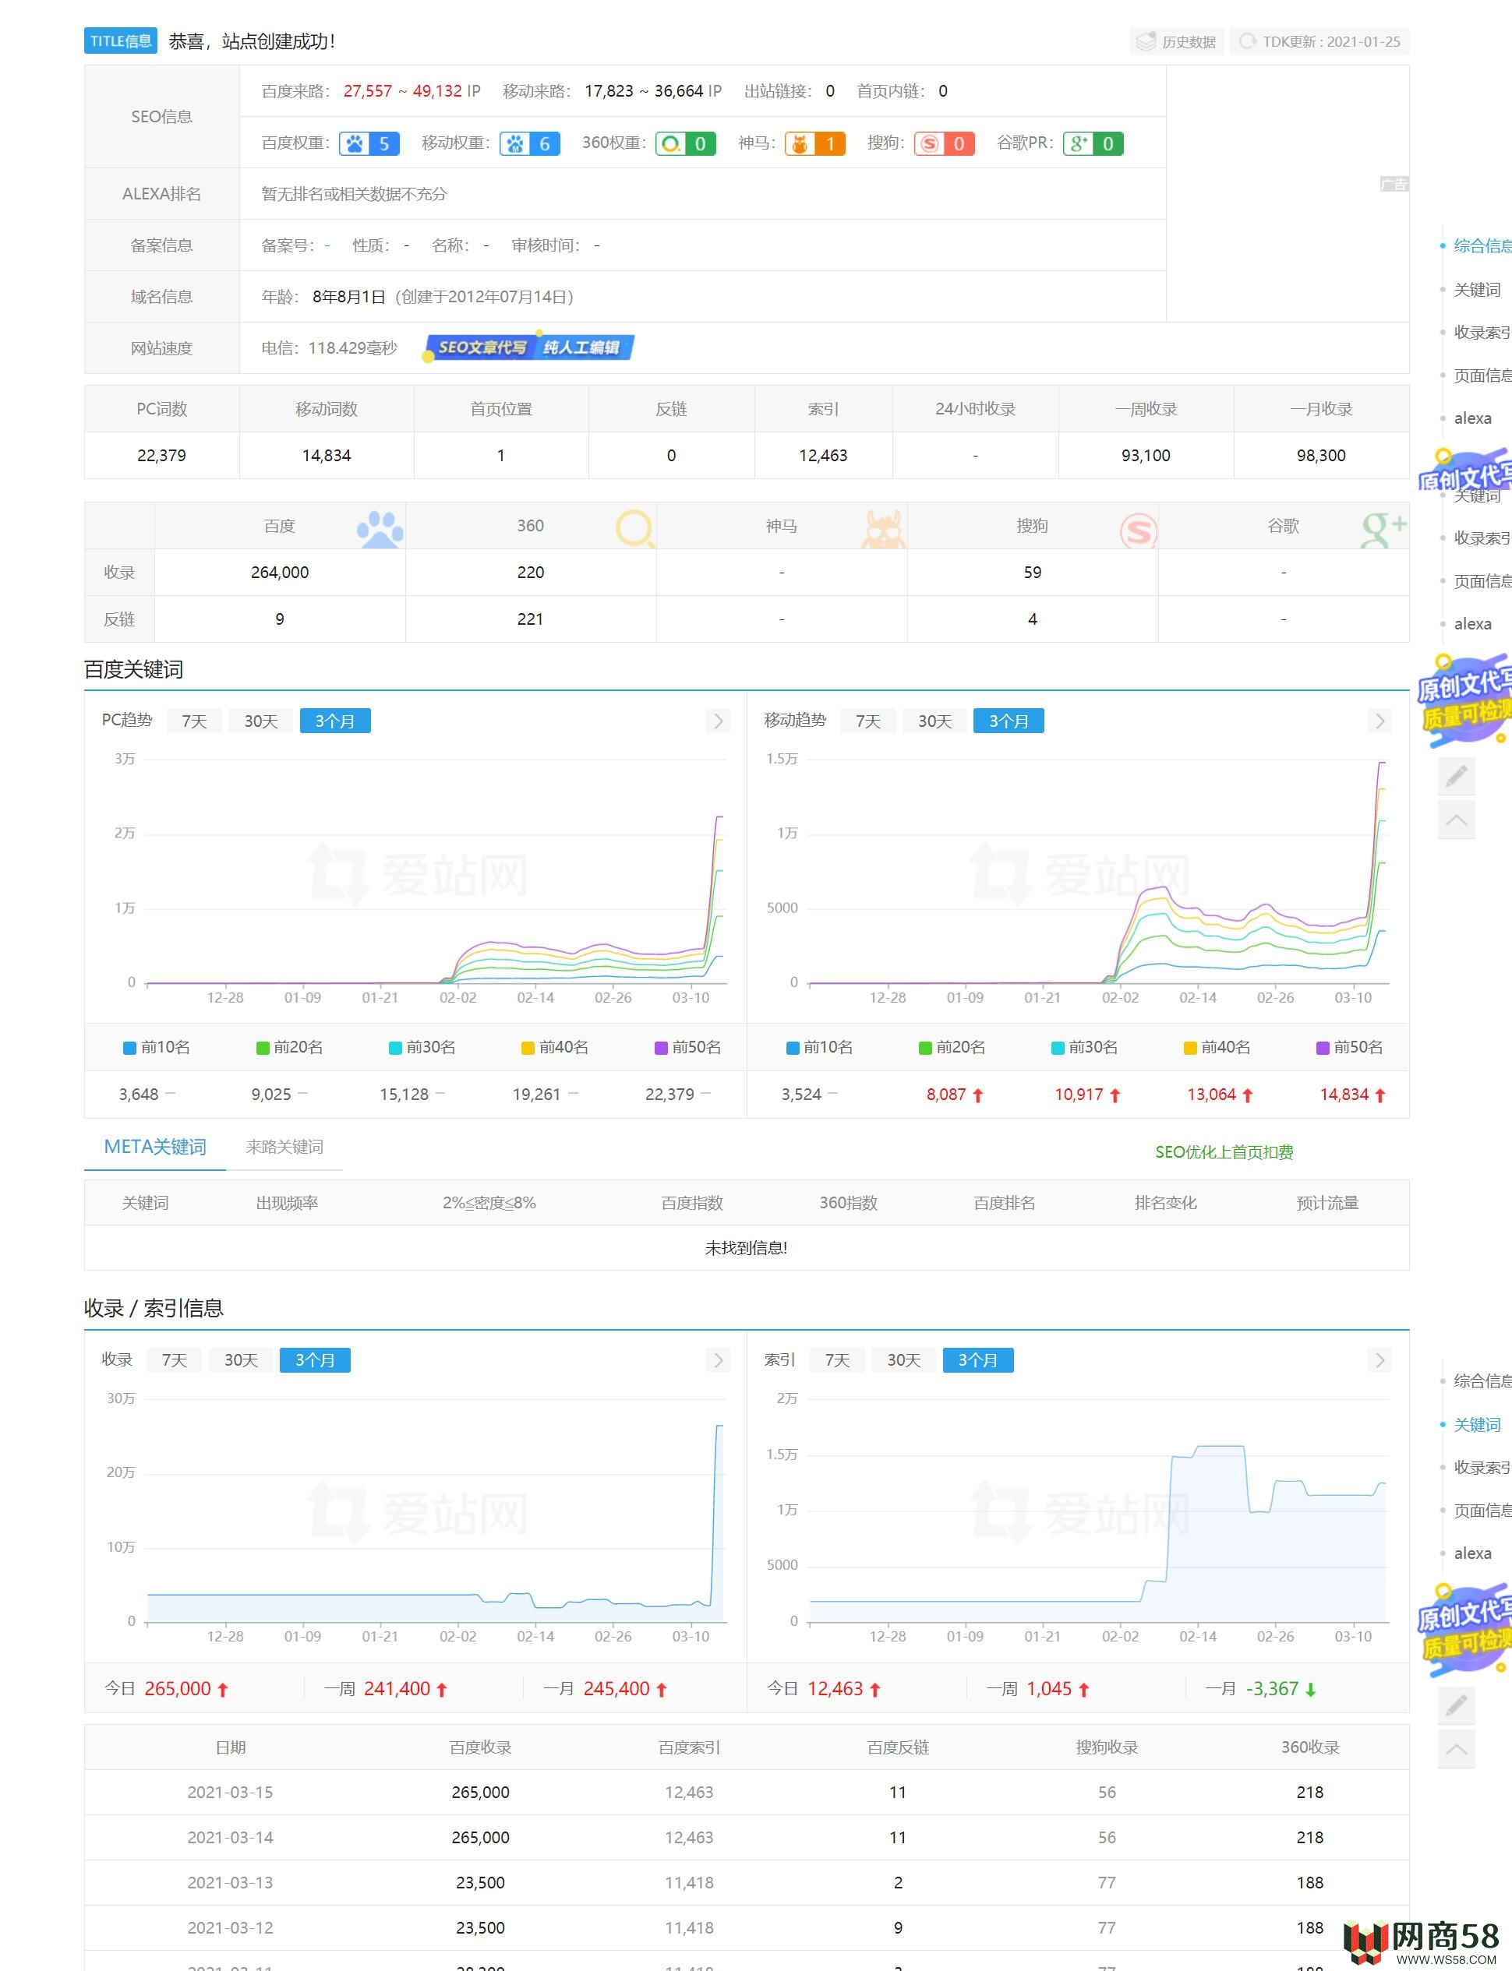Jump to 综合信息 in top side navigation
The image size is (1512, 1971).
click(x=1482, y=245)
